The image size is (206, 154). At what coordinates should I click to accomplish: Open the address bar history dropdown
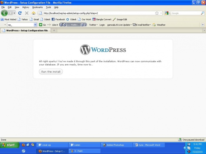coord(161,13)
